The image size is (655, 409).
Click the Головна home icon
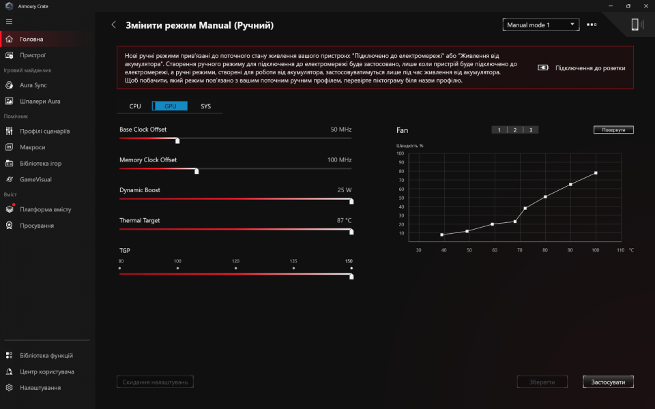click(x=9, y=39)
